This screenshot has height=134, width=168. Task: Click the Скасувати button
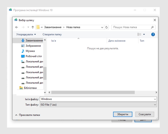click(x=145, y=114)
